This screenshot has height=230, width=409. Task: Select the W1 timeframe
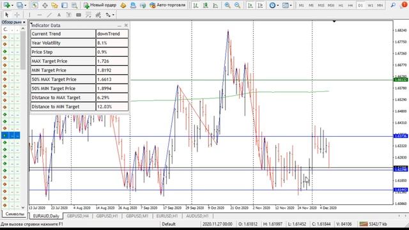pos(370,5)
